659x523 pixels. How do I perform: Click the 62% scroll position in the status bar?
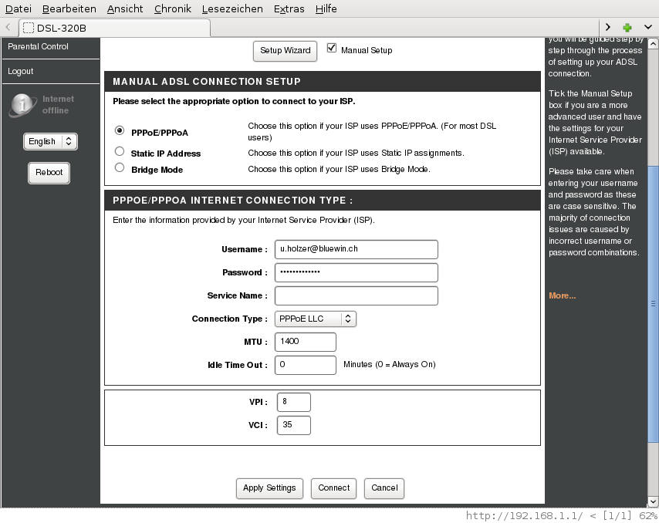point(648,516)
